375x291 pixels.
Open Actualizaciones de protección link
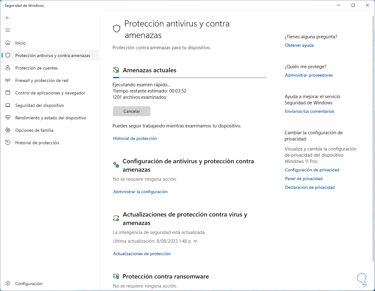point(142,254)
